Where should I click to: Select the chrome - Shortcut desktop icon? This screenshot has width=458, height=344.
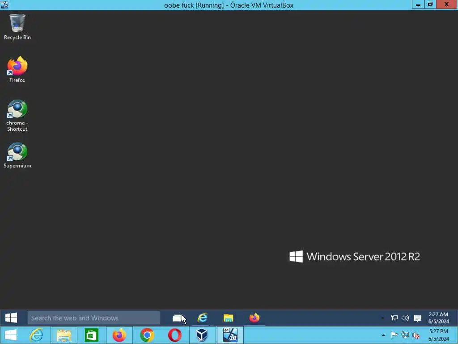click(x=17, y=116)
